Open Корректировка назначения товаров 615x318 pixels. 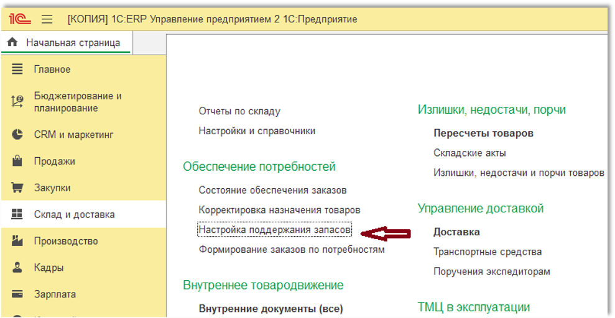(279, 211)
